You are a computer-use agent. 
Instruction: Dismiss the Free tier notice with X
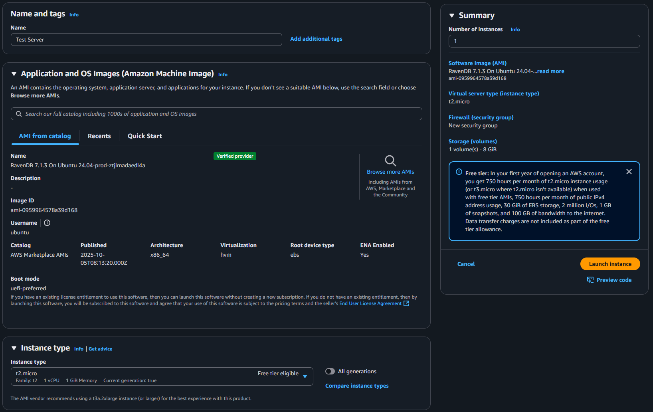(629, 172)
